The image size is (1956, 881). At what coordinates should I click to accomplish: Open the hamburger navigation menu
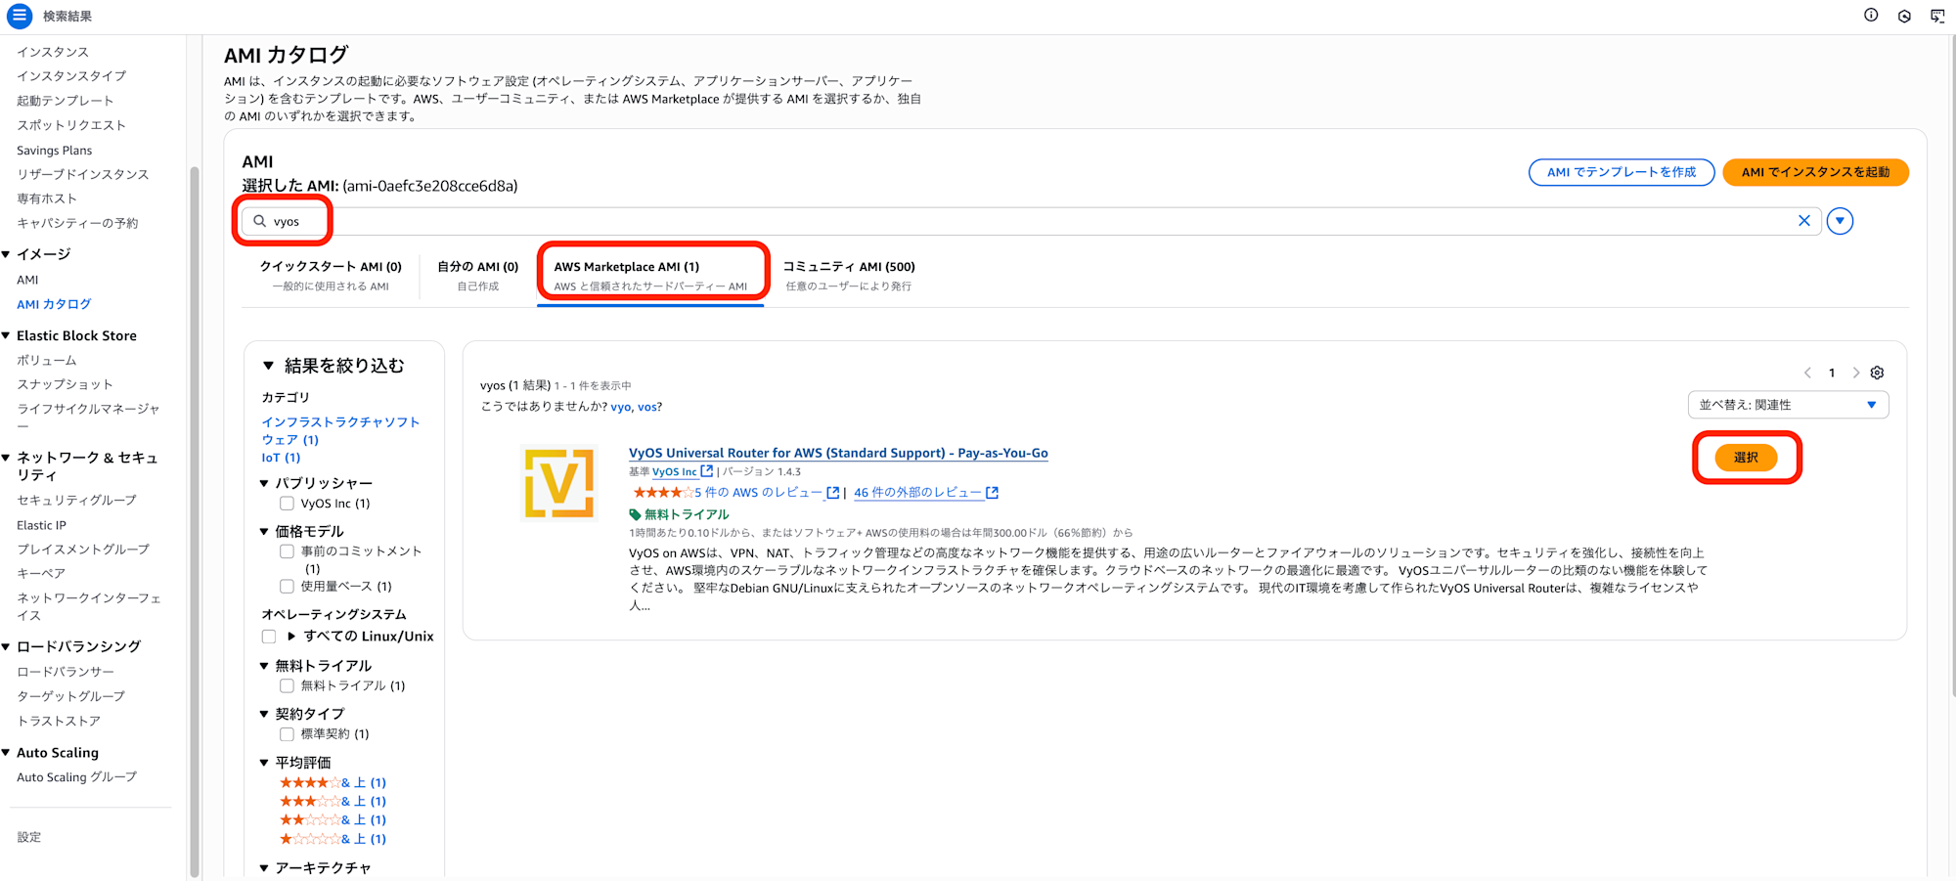coord(19,16)
